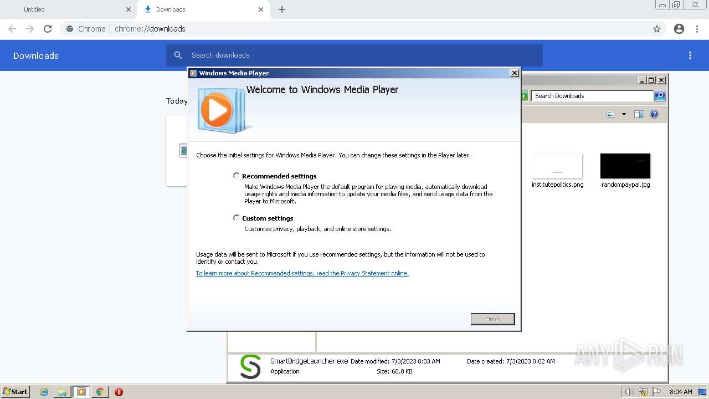Viewport: 709px width, 399px height.
Task: Click the Search downloads box in Chrome
Action: tap(354, 55)
